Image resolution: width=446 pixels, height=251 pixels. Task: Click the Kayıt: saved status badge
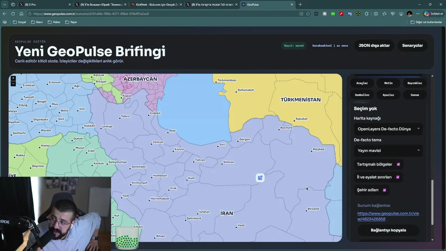coord(294,46)
